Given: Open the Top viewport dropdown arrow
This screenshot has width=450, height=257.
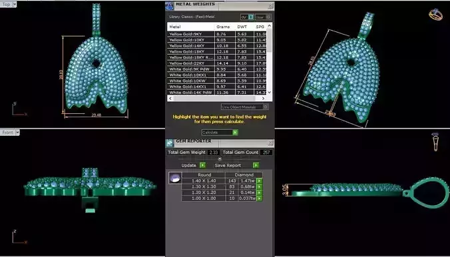Looking at the screenshot, I should (x=15, y=4).
